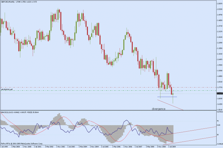Select upper red trendline in indicator window
223x148 pixels.
[188, 131]
